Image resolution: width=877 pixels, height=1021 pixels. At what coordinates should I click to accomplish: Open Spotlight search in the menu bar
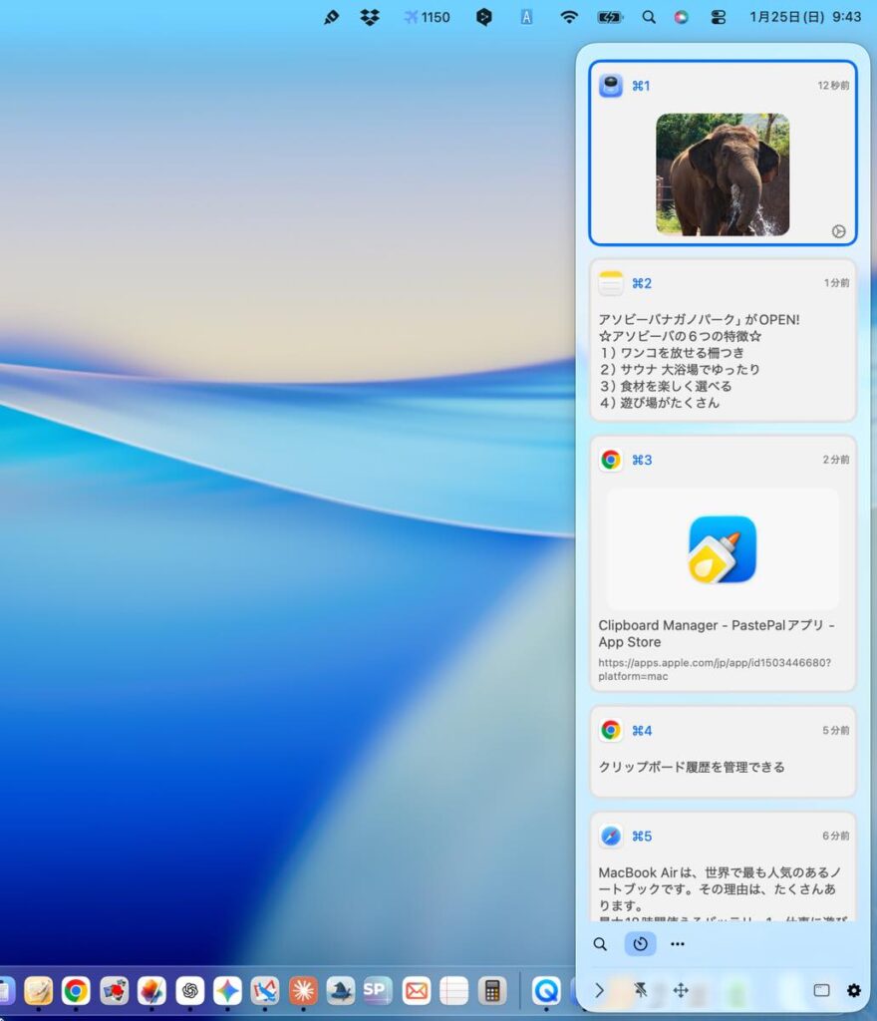point(649,17)
